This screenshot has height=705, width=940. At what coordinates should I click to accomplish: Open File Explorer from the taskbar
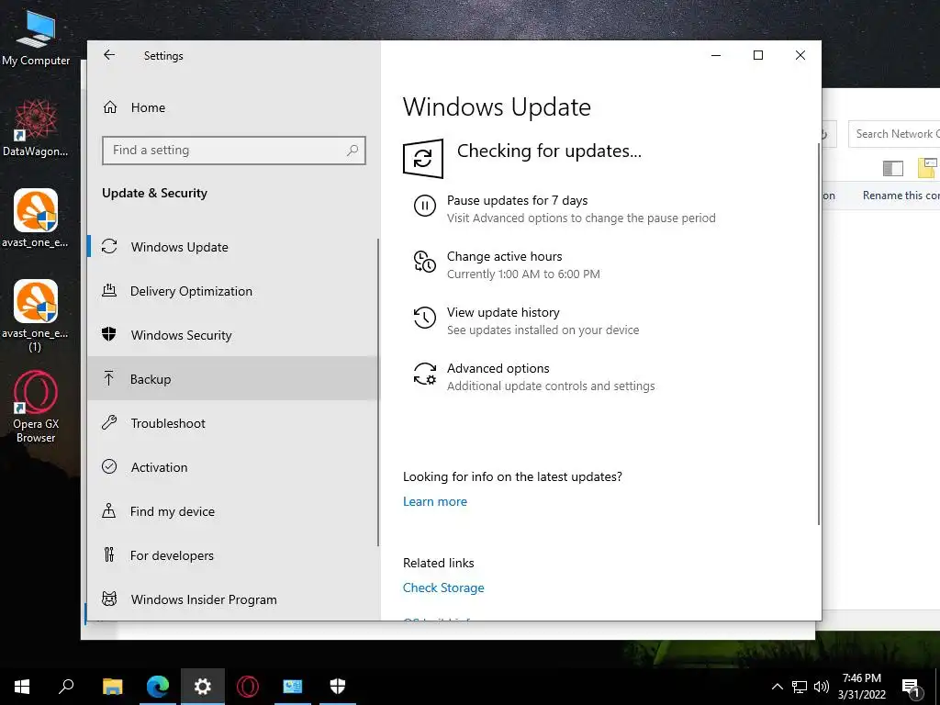[112, 687]
